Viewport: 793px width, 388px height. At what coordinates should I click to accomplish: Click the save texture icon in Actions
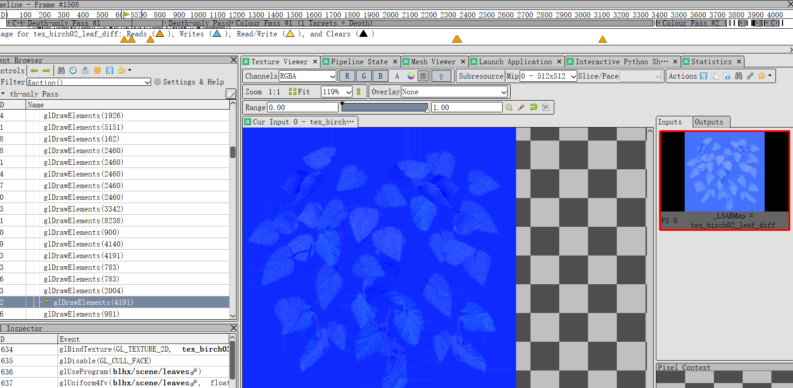pyautogui.click(x=704, y=76)
